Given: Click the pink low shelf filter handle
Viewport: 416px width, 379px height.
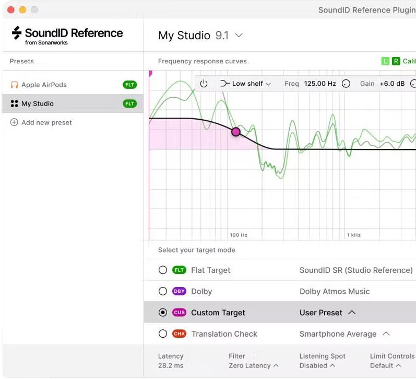Looking at the screenshot, I should coord(236,132).
